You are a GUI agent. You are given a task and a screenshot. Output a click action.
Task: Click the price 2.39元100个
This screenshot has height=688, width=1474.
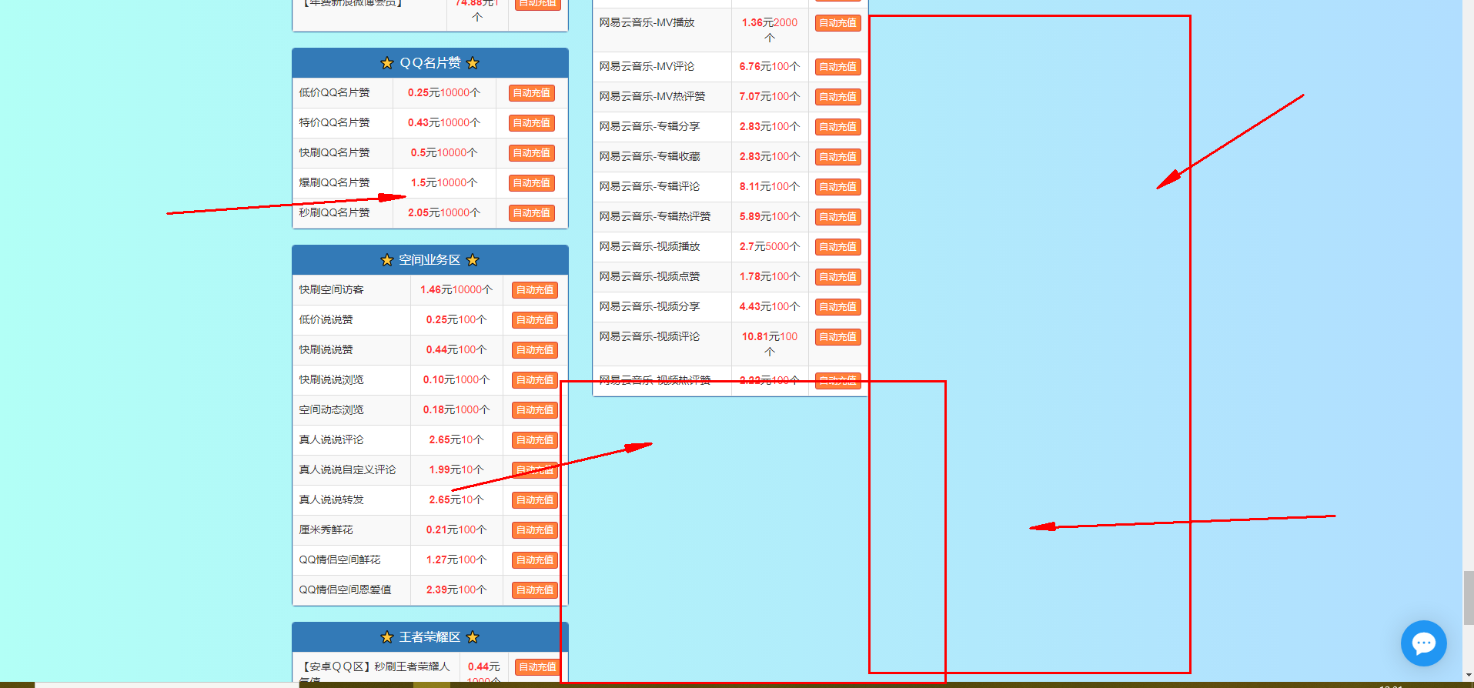456,589
